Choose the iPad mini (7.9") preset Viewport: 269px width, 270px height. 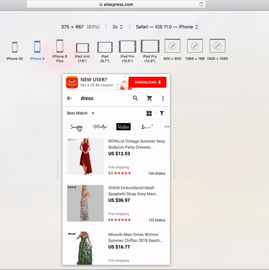[x=82, y=53]
